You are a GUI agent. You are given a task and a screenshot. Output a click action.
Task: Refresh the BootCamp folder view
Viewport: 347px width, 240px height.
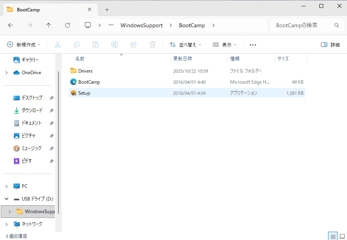click(x=68, y=25)
